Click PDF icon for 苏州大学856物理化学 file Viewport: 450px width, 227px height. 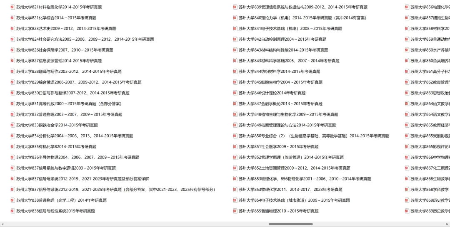[x=407, y=7]
